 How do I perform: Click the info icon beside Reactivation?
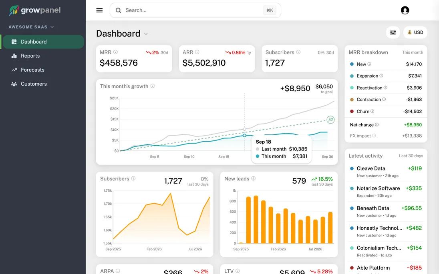(x=385, y=88)
